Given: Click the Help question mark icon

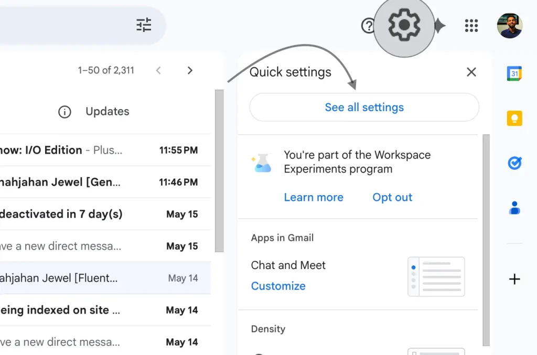Looking at the screenshot, I should [x=368, y=26].
